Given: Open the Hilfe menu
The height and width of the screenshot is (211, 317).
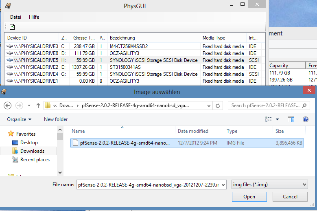Looking at the screenshot, I should (34, 17).
